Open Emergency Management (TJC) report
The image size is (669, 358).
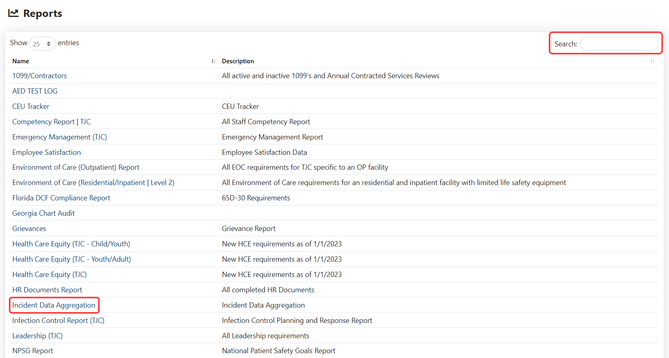[59, 137]
